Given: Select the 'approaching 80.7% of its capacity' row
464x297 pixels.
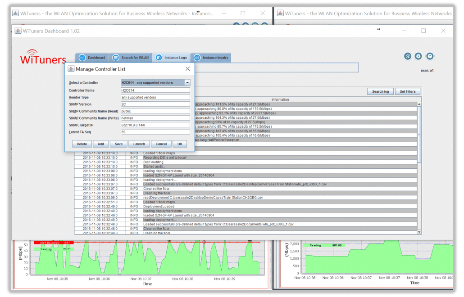Looking at the screenshot, I should [x=306, y=126].
